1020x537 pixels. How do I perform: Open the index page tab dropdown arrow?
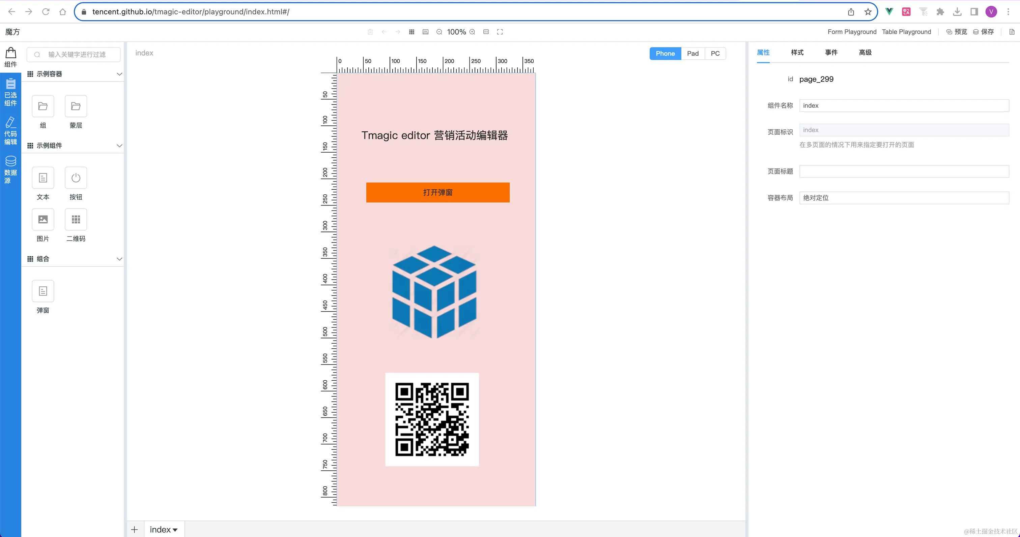coord(175,530)
